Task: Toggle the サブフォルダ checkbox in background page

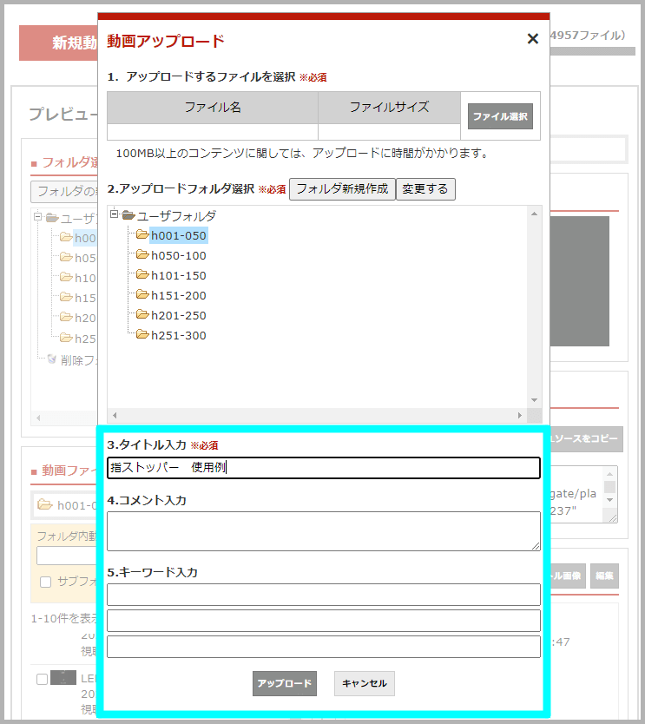Action: [x=45, y=582]
